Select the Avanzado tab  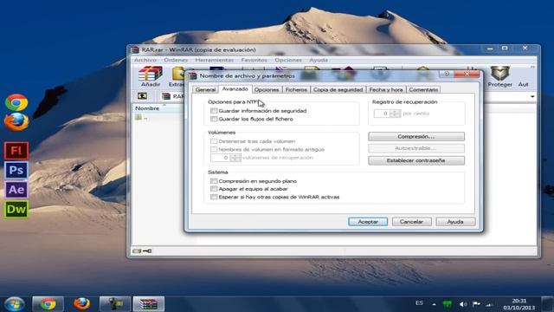click(235, 89)
